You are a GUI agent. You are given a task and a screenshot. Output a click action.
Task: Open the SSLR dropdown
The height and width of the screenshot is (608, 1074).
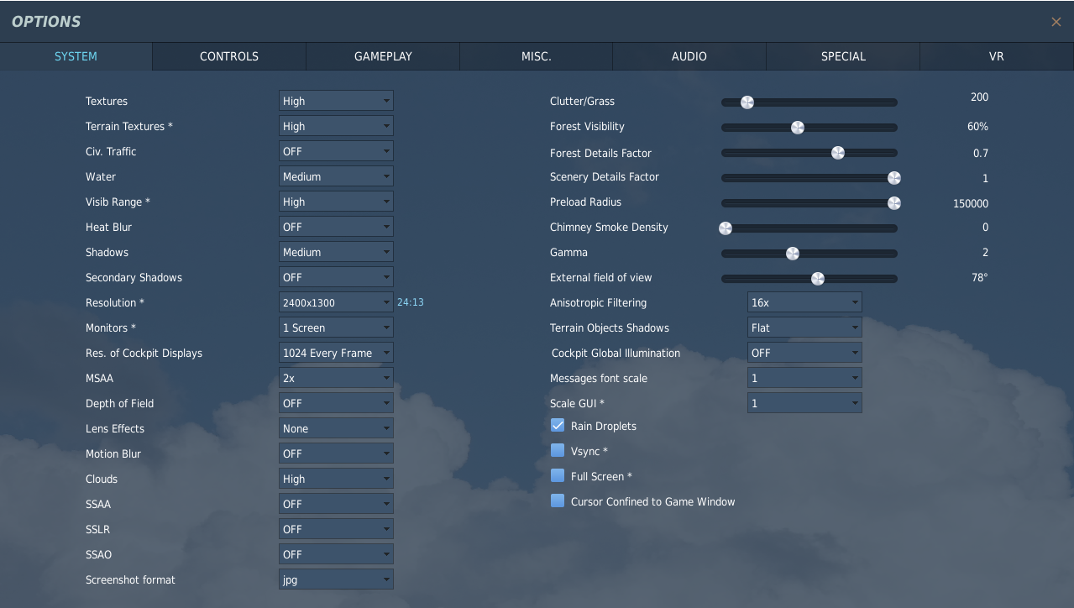(x=336, y=529)
